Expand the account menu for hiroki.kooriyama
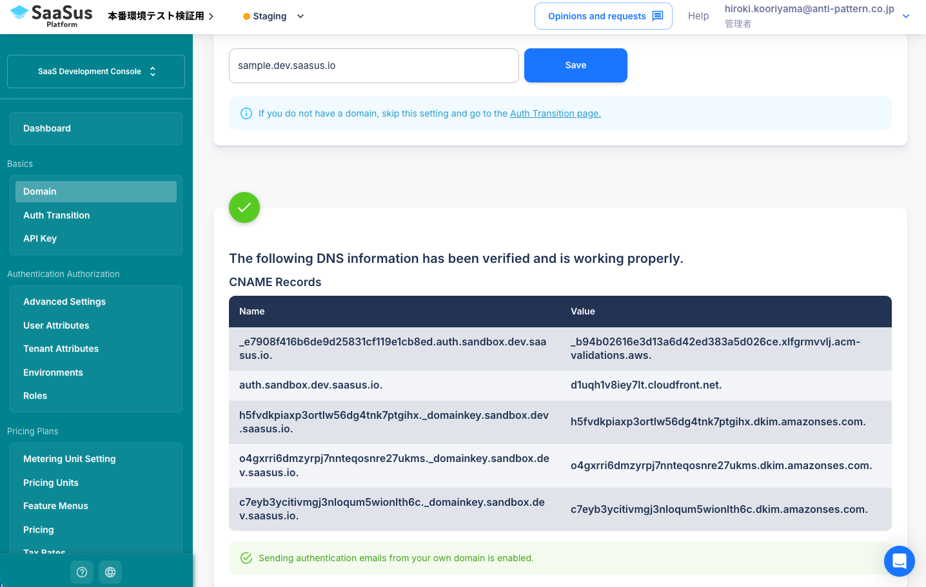Viewport: 926px width, 587px height. pyautogui.click(x=905, y=16)
